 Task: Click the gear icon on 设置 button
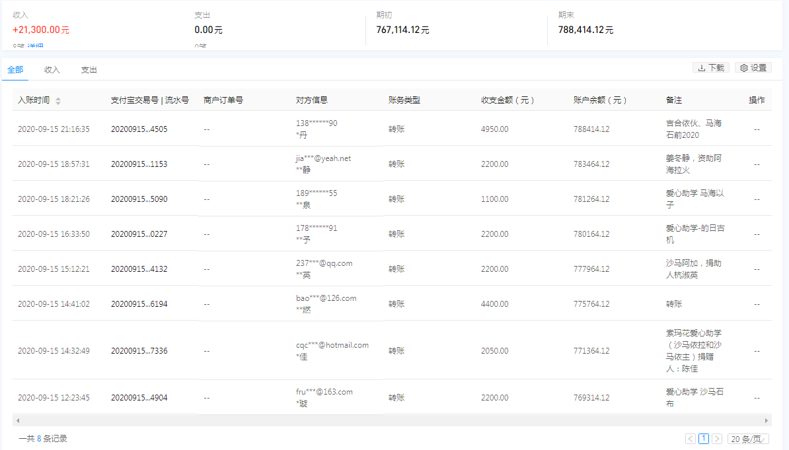pos(743,67)
